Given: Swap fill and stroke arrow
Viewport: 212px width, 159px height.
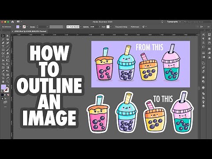Looking at the screenshot, I should (8, 86).
